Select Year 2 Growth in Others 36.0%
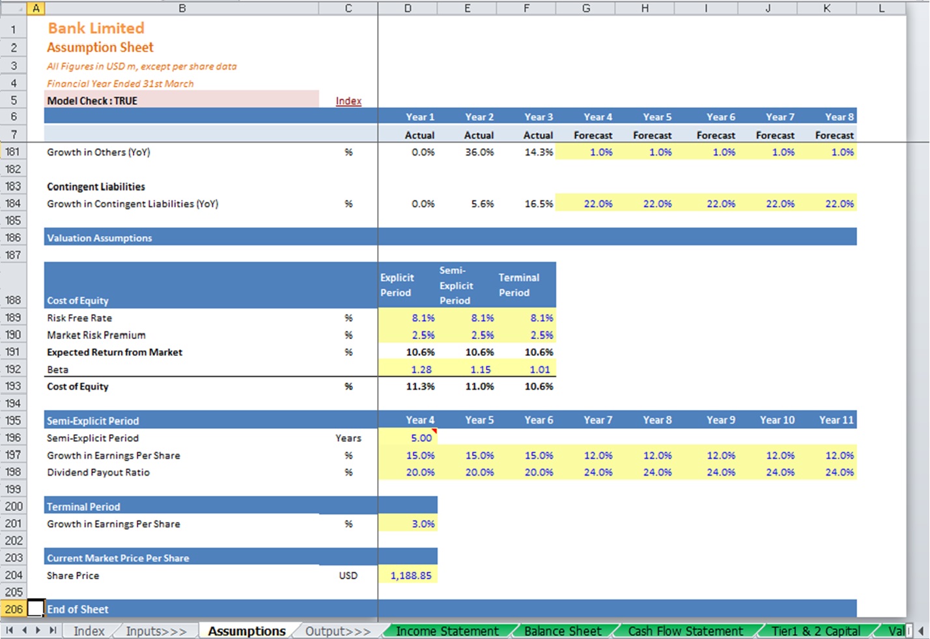930x639 pixels. [x=467, y=152]
